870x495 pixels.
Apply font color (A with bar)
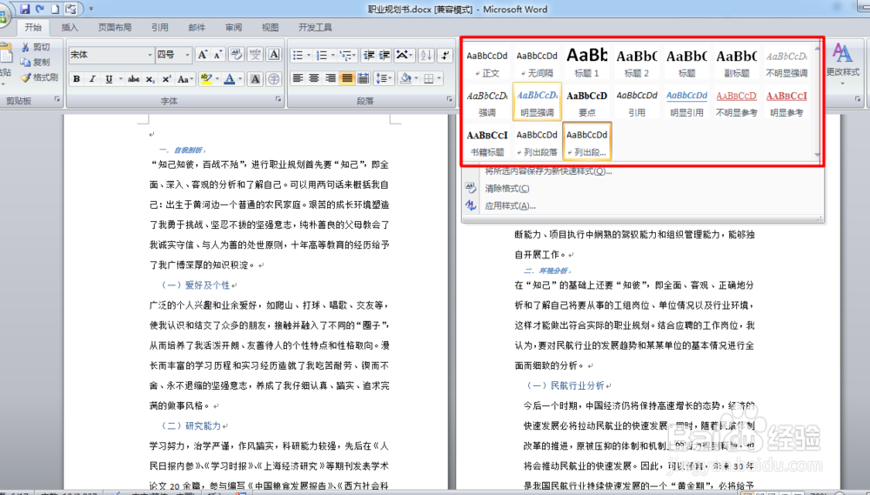point(230,79)
